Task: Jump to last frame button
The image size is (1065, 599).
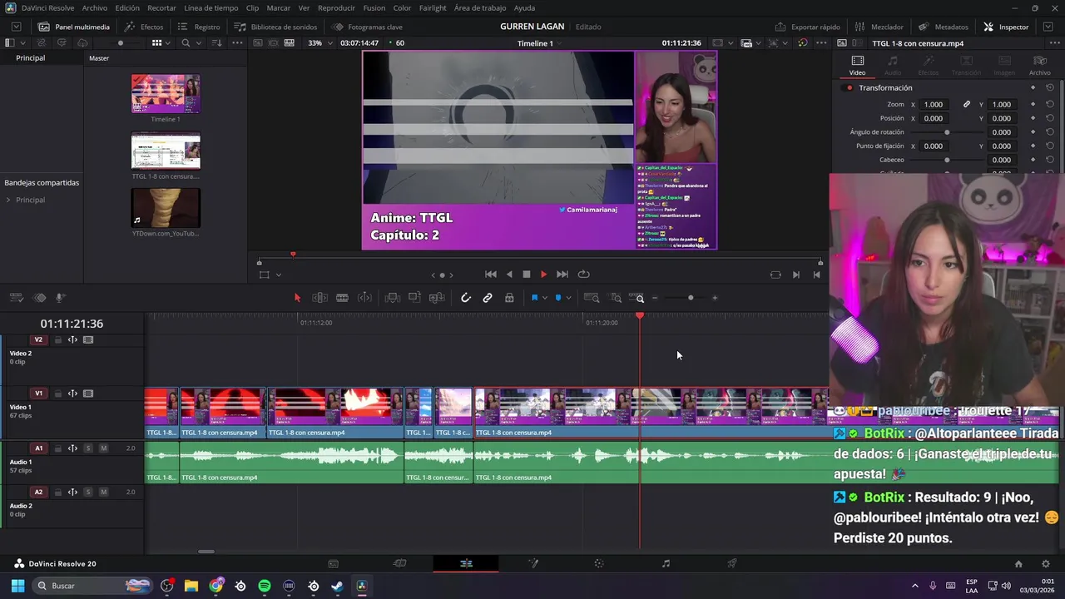Action: tap(562, 275)
